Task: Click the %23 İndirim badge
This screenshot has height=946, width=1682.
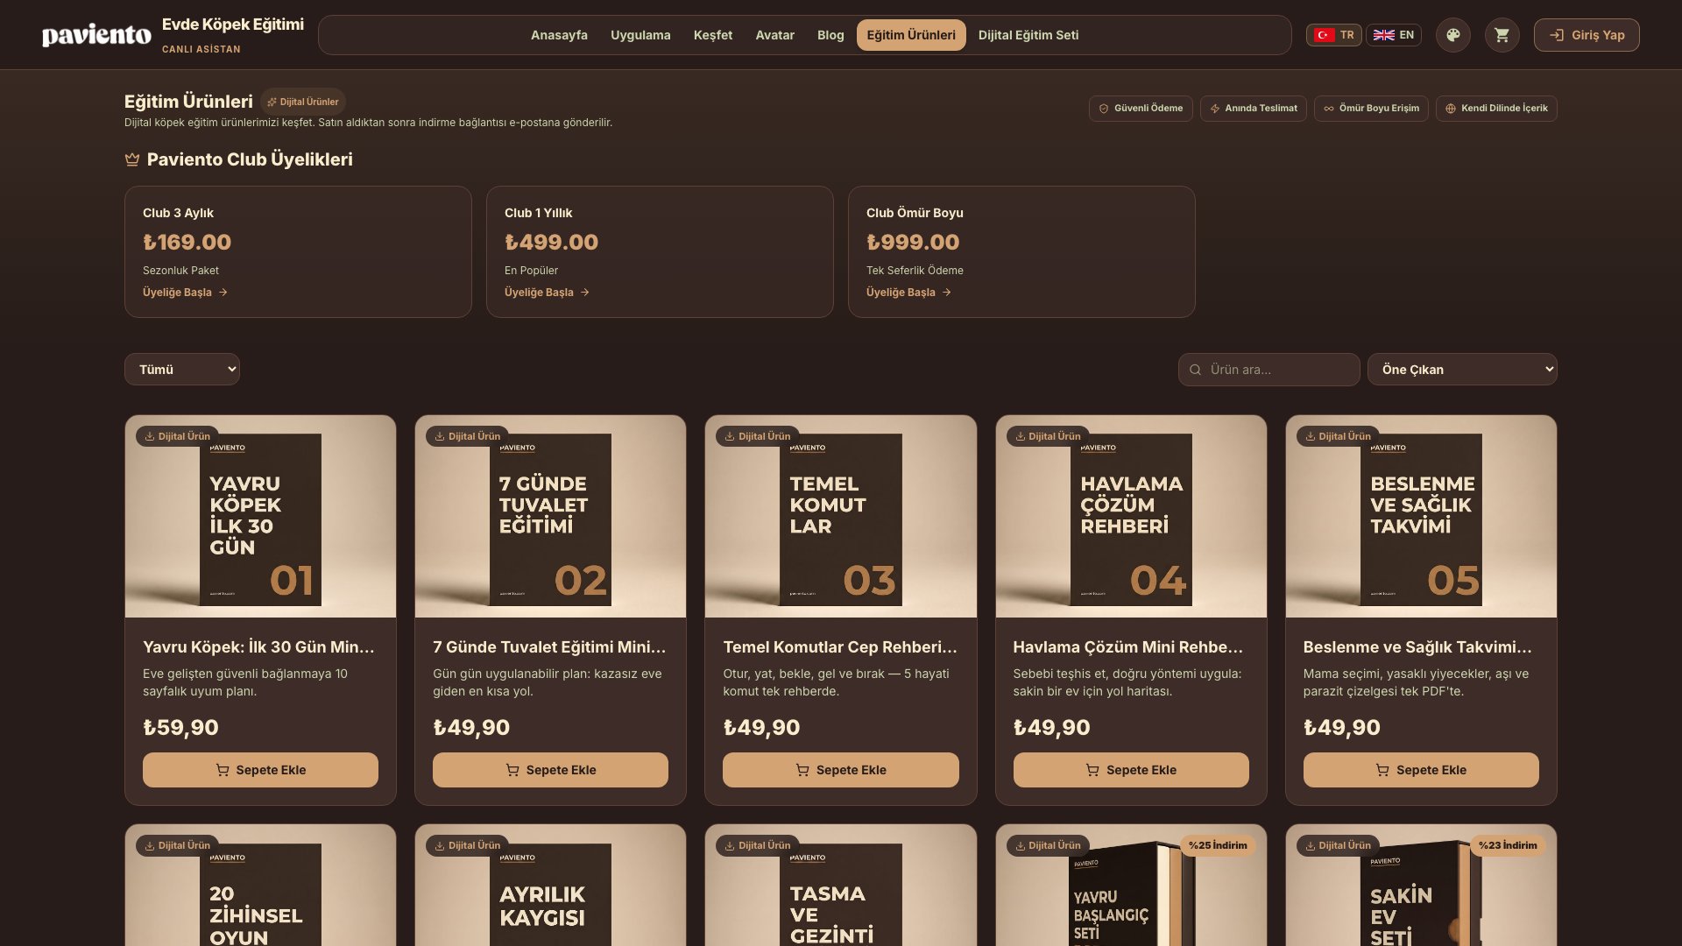Action: [1508, 845]
